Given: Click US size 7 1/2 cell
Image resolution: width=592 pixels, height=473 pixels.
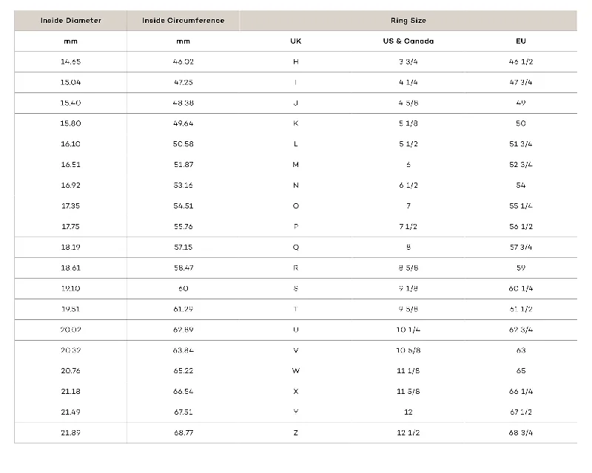Looking at the screenshot, I should click(x=408, y=227).
